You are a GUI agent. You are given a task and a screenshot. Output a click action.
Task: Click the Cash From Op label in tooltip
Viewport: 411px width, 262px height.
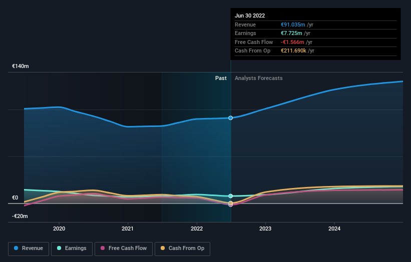click(252, 51)
